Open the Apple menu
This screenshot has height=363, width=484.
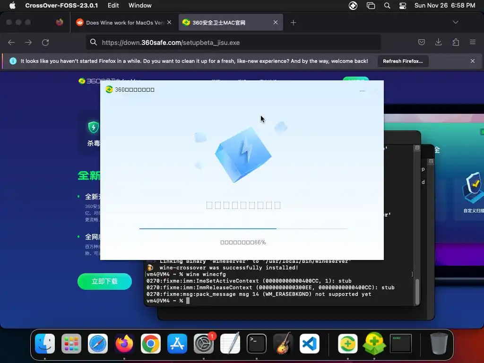coord(12,5)
